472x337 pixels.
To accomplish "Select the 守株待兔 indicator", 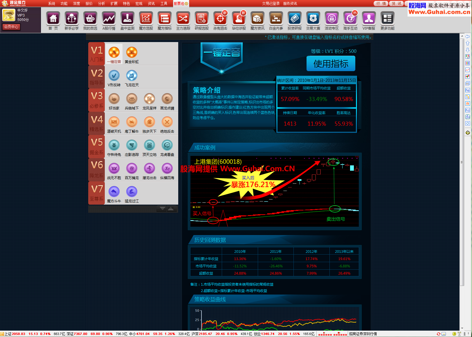I will tap(114, 147).
